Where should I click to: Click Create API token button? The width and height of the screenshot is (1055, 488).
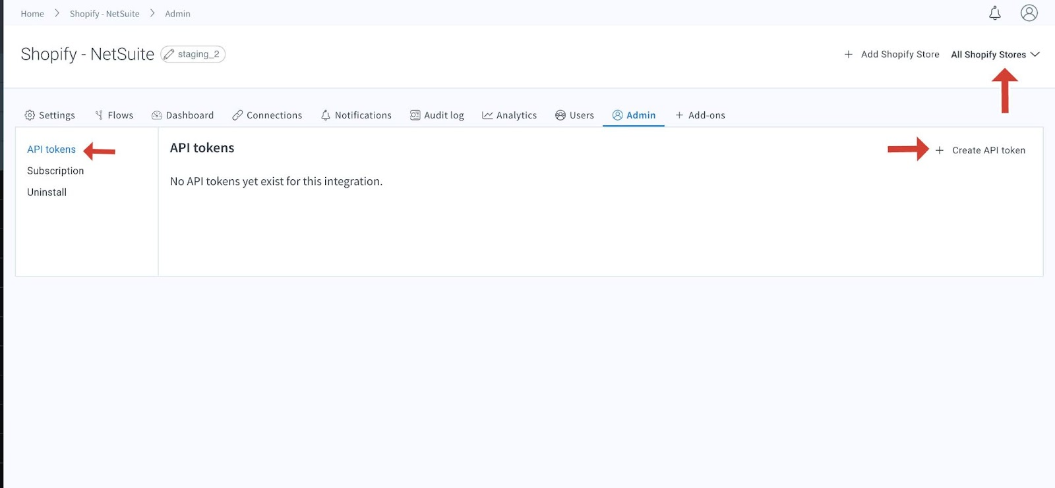(980, 150)
